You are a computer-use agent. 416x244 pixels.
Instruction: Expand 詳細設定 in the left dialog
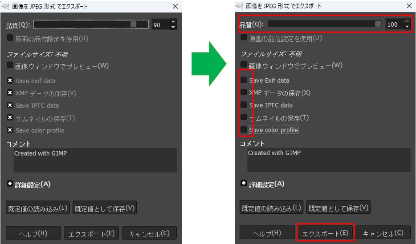coord(10,184)
